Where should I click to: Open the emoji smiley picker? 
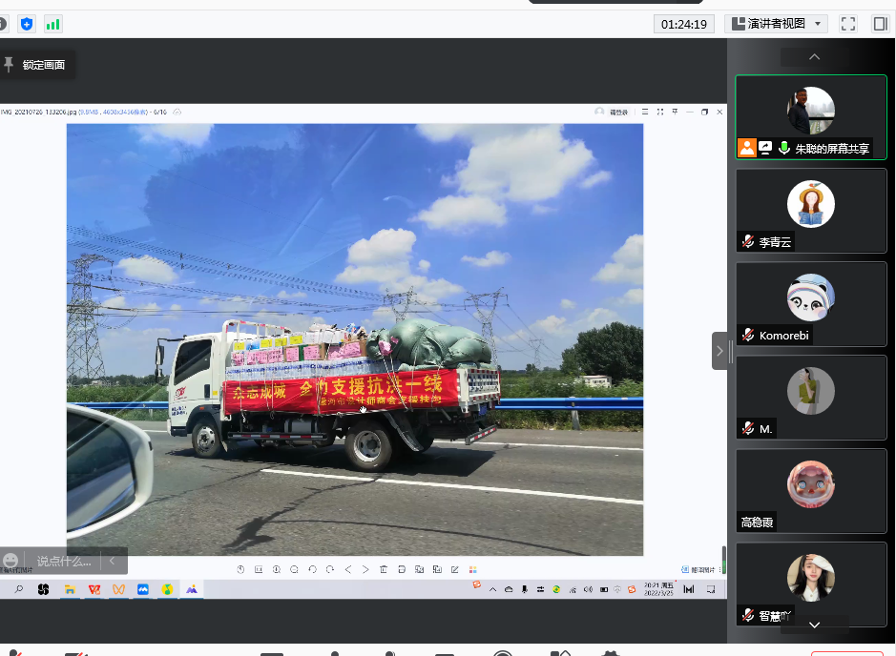(10, 561)
